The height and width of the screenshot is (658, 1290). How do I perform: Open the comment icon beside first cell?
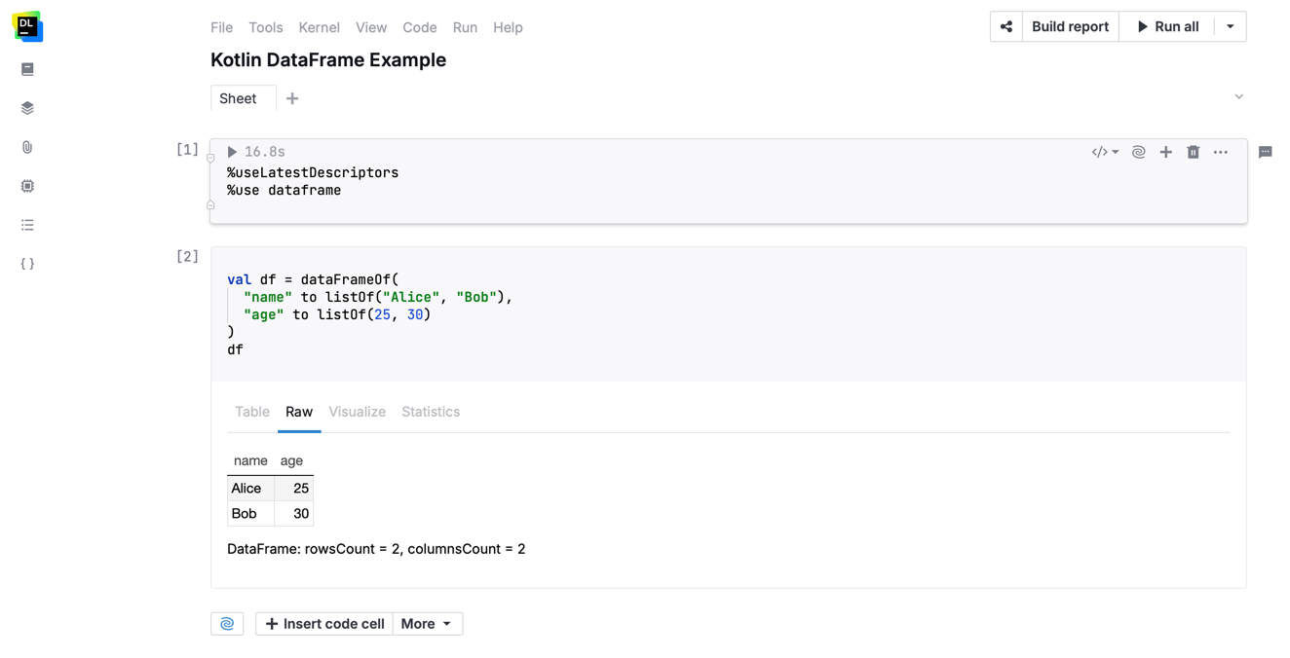1265,152
